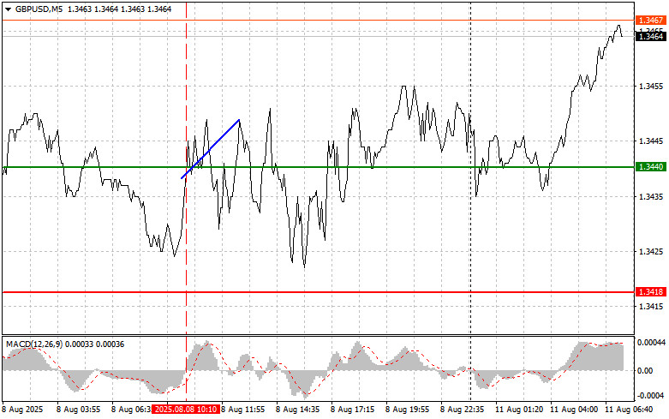Click the 1.3425 price axis value
The height and width of the screenshot is (419, 669).
coord(651,252)
